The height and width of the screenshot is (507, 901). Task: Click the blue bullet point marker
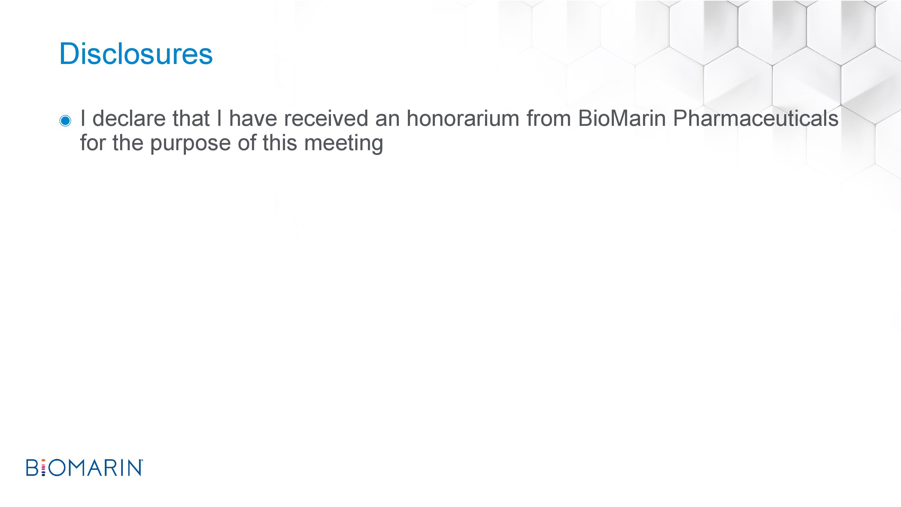point(65,121)
